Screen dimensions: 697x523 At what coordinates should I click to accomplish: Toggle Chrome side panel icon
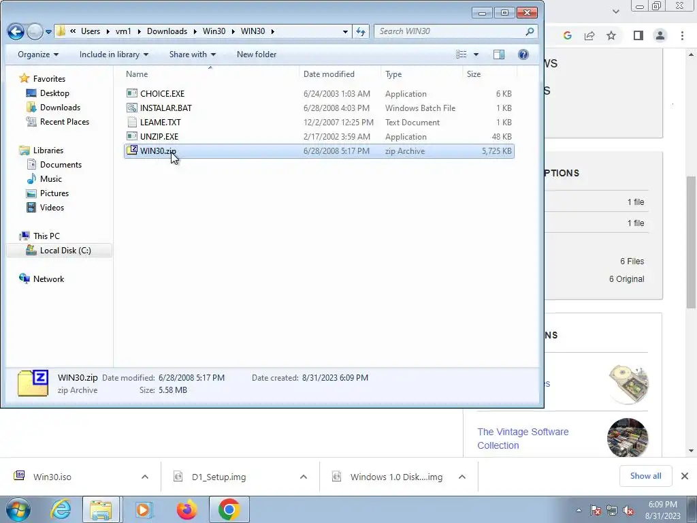pyautogui.click(x=638, y=35)
